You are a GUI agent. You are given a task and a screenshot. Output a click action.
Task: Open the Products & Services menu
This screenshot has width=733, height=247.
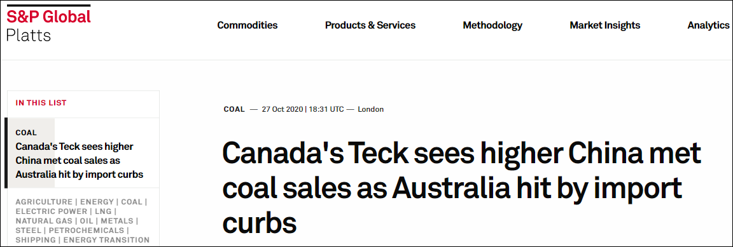[370, 25]
